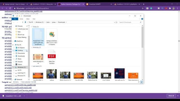Image resolution: width=180 pixels, height=101 pixels.
Task: Open the View tab in Explorer ribbon
Action: pos(34,19)
